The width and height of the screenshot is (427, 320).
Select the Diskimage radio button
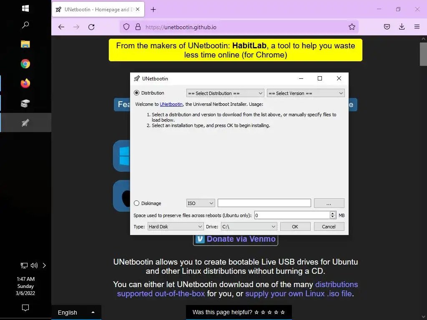[136, 203]
